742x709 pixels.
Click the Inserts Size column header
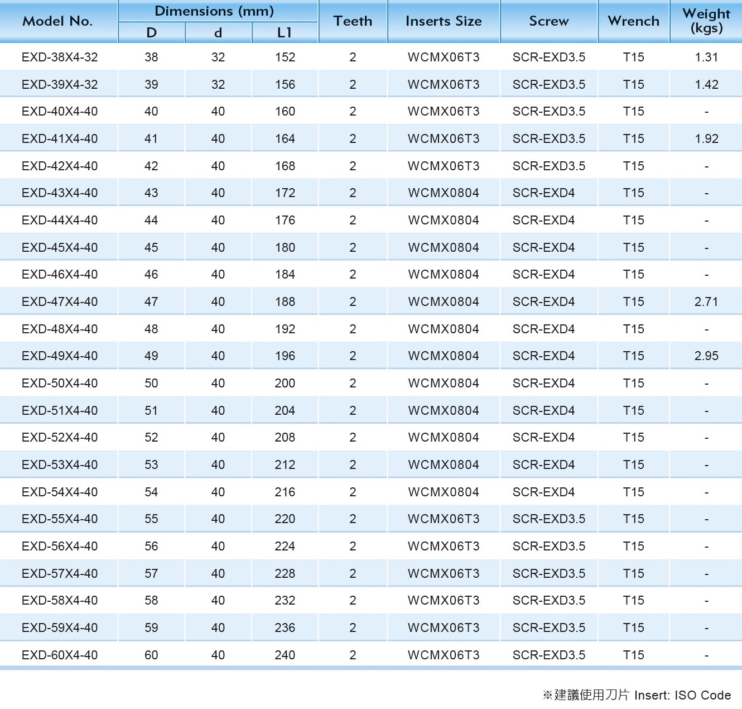point(444,21)
